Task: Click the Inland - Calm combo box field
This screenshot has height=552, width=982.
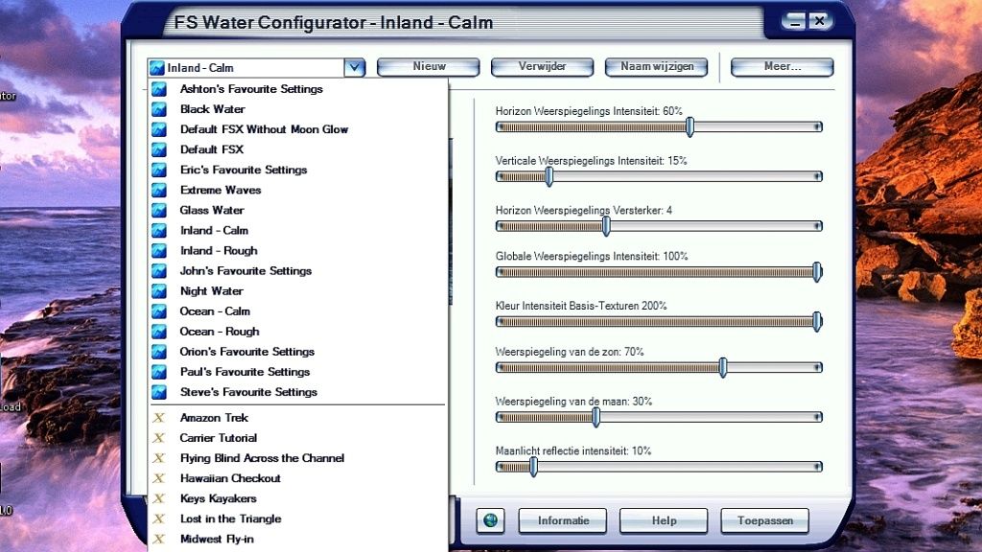Action: click(x=256, y=67)
